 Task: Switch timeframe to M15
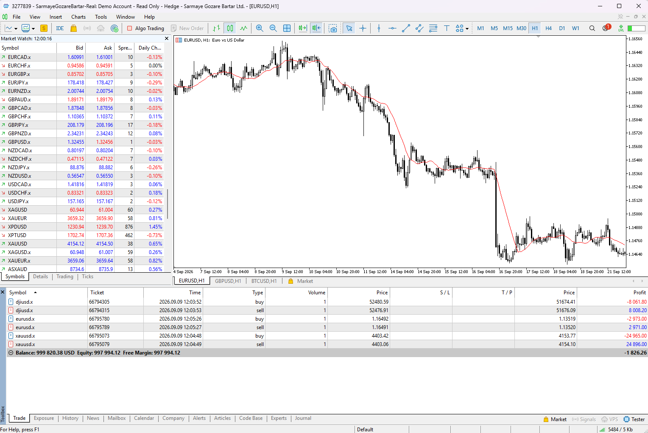[508, 28]
